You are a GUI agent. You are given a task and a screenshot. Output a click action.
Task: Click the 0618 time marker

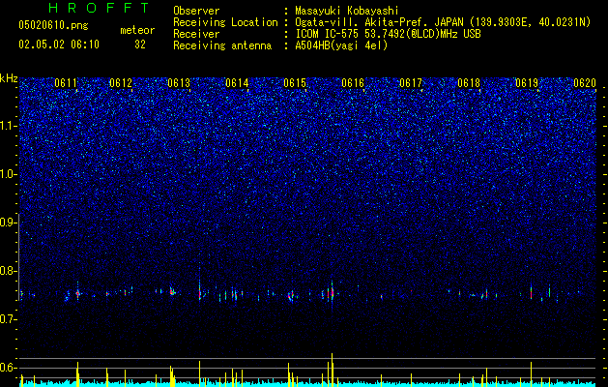469,83
